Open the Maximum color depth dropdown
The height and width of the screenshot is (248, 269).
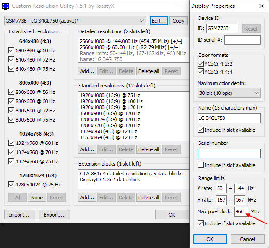tap(229, 93)
